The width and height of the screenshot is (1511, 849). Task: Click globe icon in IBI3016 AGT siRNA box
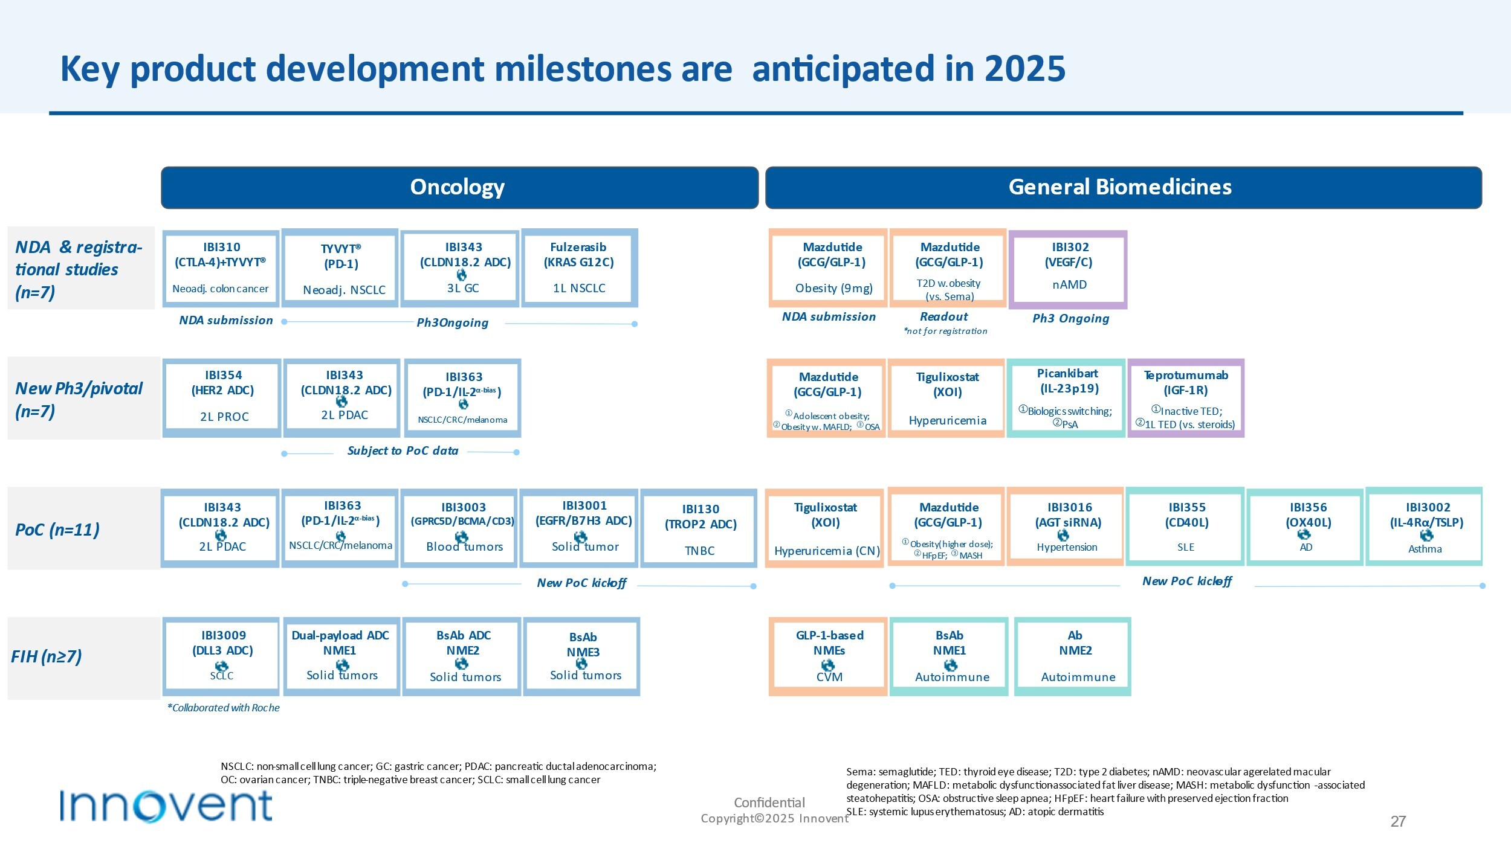[1063, 535]
